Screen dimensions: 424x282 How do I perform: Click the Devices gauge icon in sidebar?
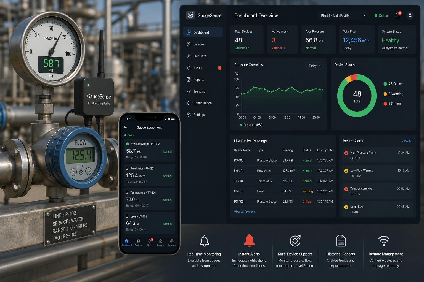pyautogui.click(x=189, y=44)
